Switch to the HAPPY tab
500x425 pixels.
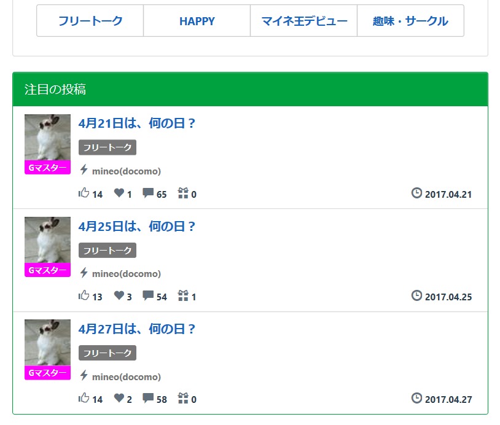[197, 21]
